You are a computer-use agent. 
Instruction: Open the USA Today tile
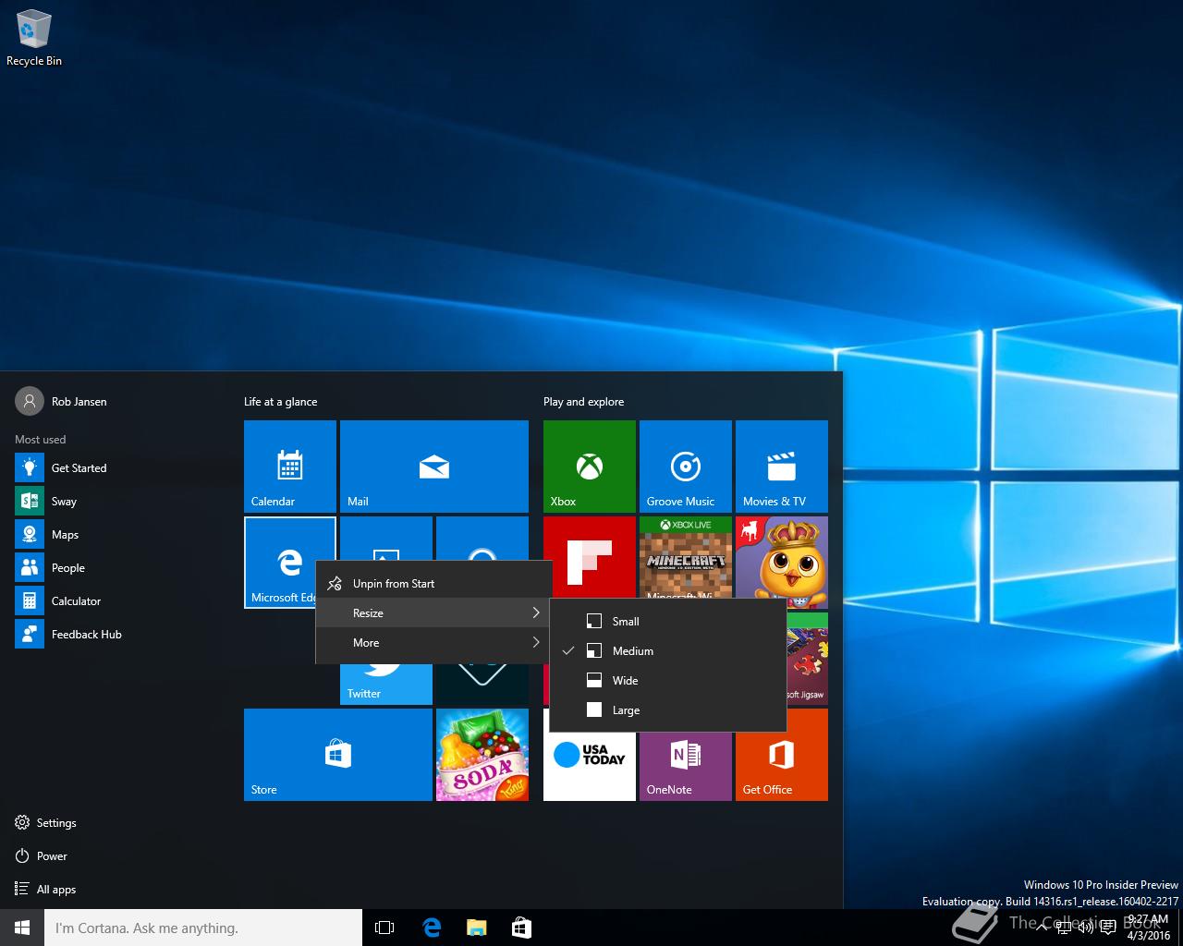pyautogui.click(x=590, y=767)
